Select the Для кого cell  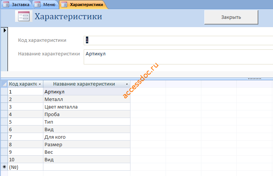pos(86,137)
